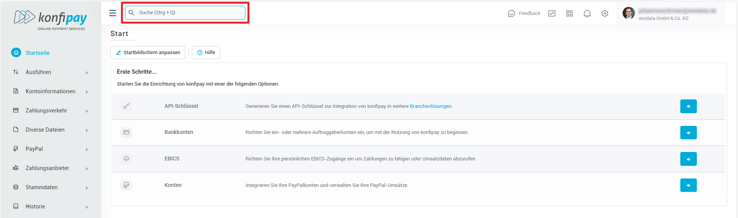Open the notifications bell icon
Screen dimensions: 738x218
[x=587, y=13]
